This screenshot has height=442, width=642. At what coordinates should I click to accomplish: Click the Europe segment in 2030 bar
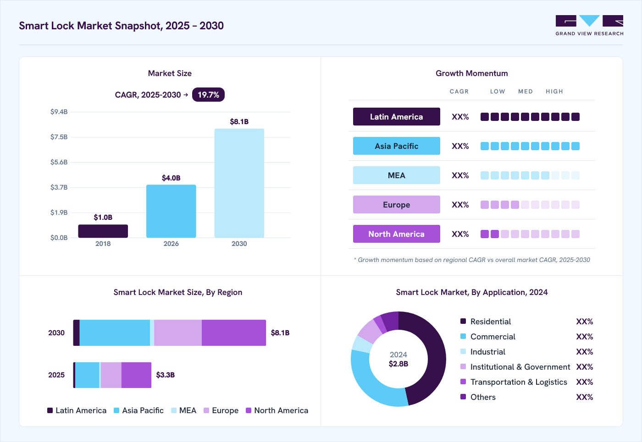[178, 333]
